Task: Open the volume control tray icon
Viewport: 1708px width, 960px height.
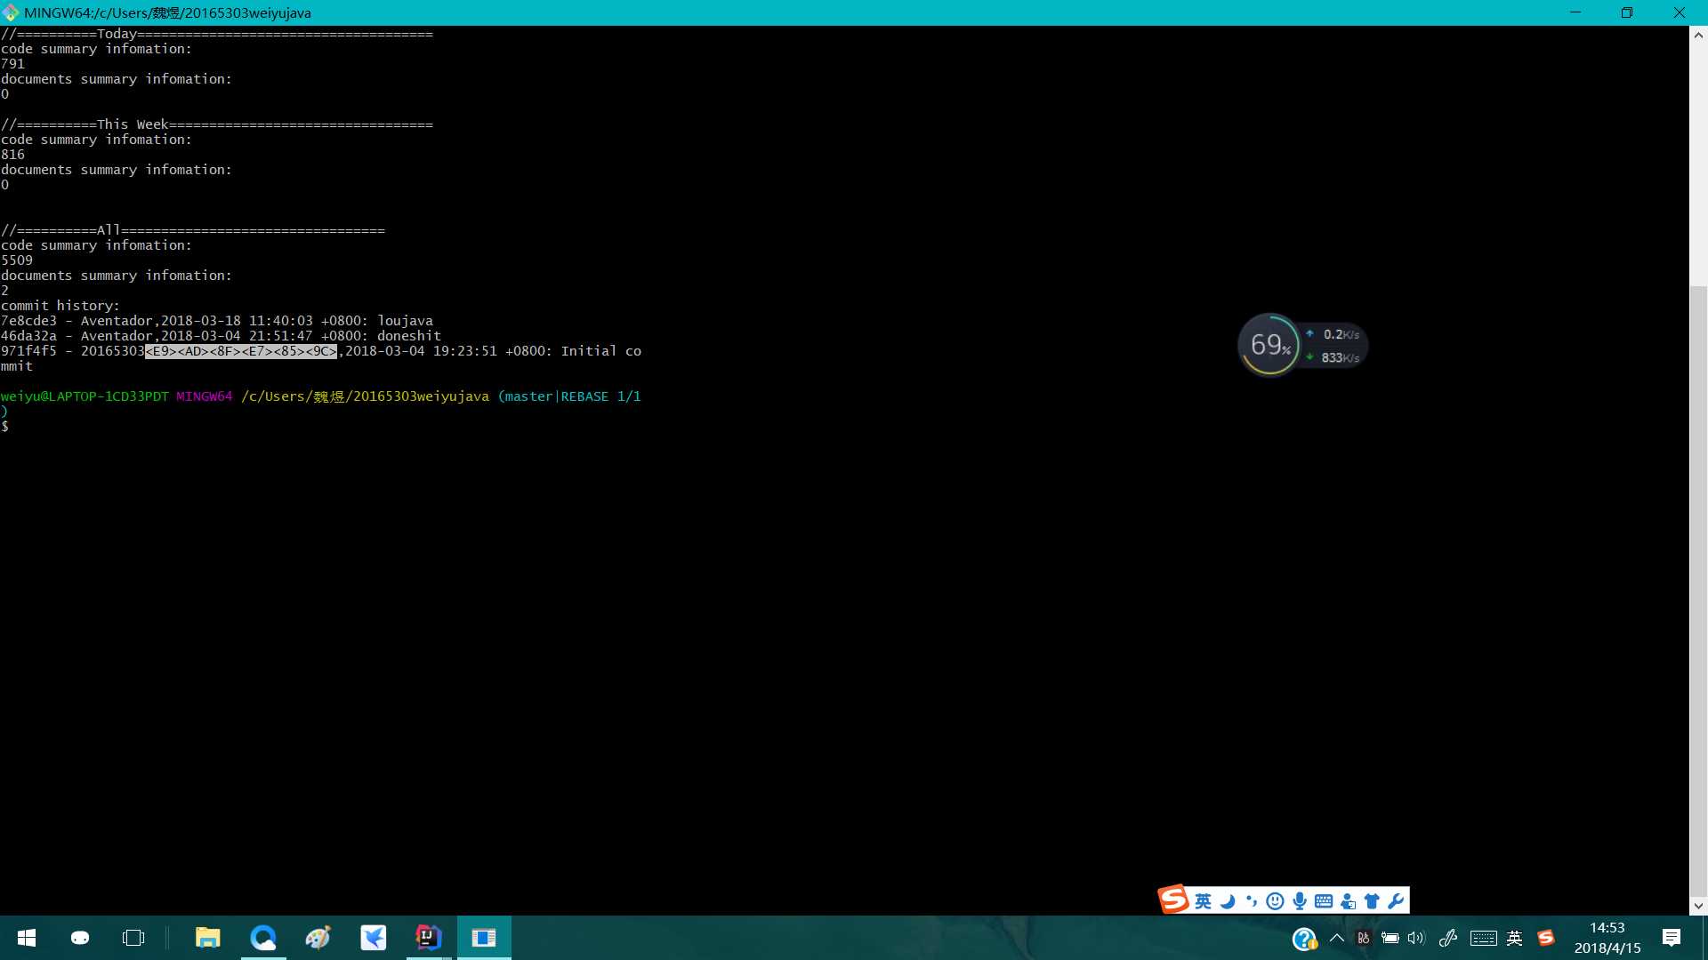Action: pos(1416,938)
